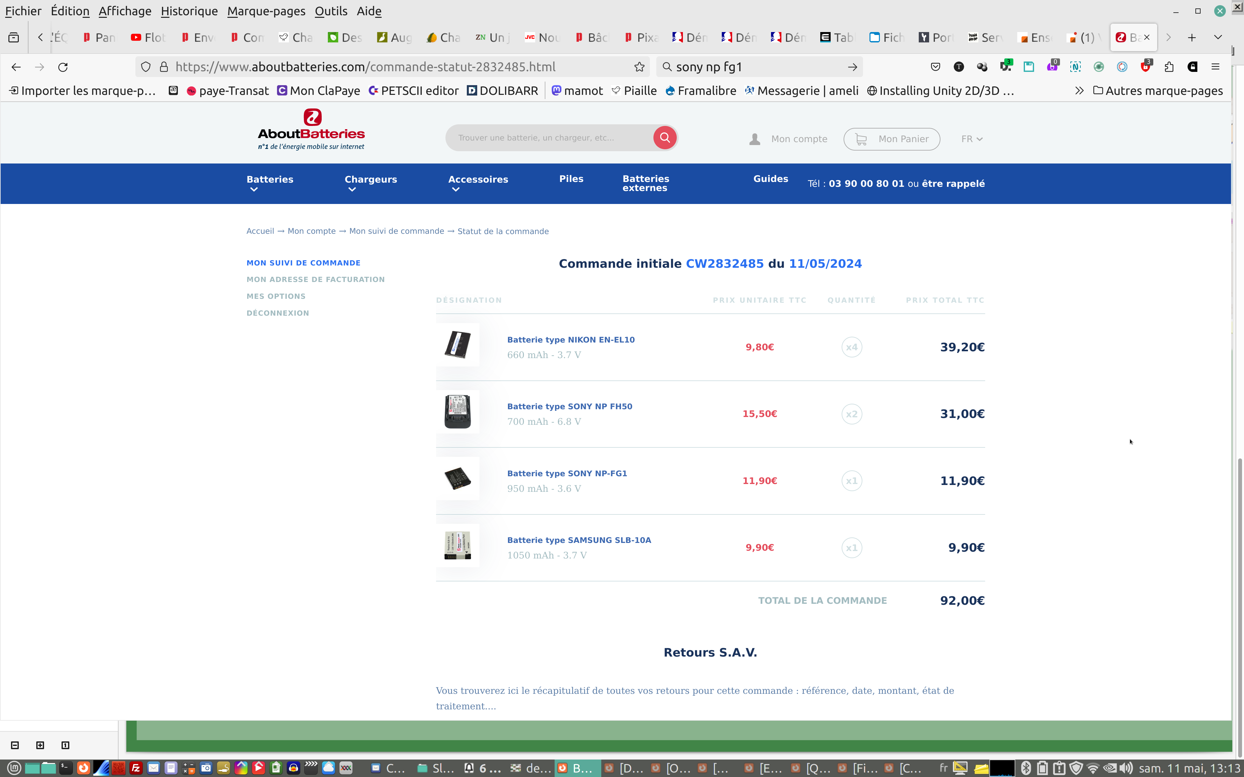Bookmark page with the star icon
Viewport: 1244px width, 777px height.
639,67
